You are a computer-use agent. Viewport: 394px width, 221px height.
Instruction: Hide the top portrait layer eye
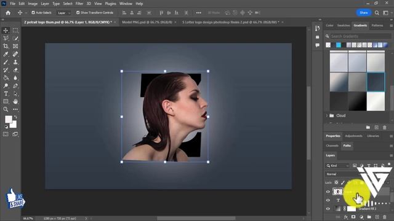pyautogui.click(x=328, y=192)
